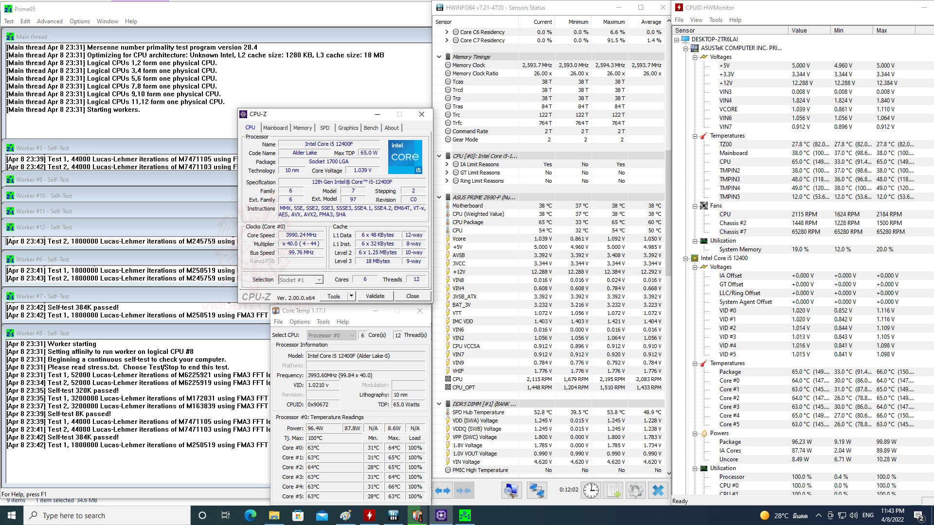Open Microsoft Edge from the taskbar
The image size is (934, 525).
[x=250, y=515]
